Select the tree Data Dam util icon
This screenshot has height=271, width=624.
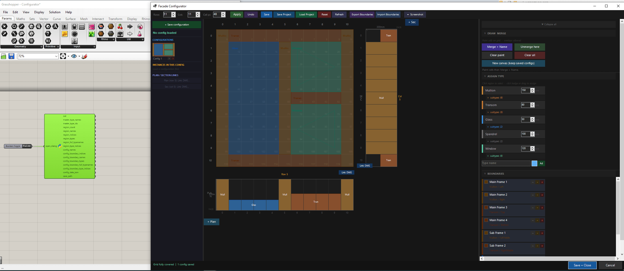tap(120, 34)
